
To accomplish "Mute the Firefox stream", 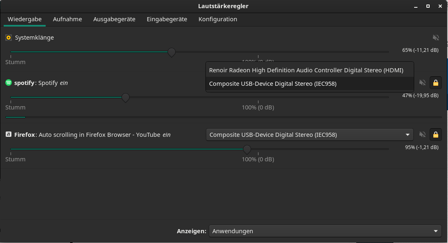I will (x=422, y=134).
